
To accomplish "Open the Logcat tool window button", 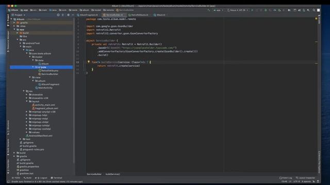I will (x=41, y=178).
